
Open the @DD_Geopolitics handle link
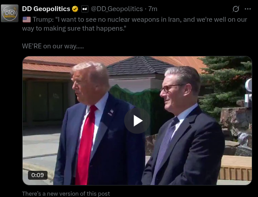pyautogui.click(x=117, y=9)
